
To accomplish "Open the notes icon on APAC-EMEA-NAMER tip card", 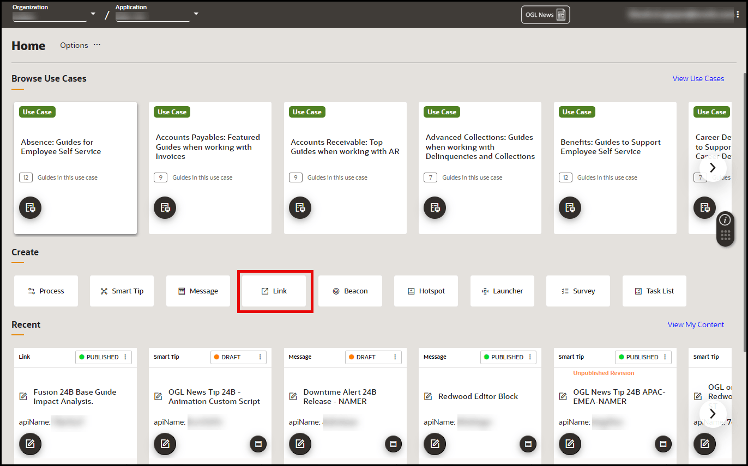I will pyautogui.click(x=663, y=444).
